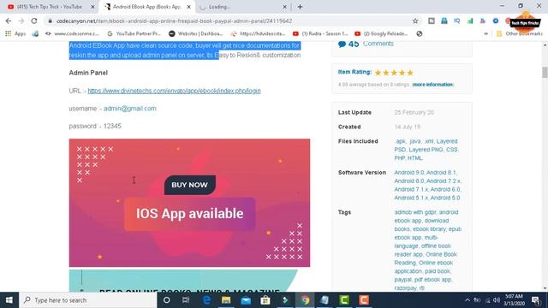548x308 pixels.
Task: Open the globe bookmark icon
Action: pyautogui.click(x=420, y=33)
